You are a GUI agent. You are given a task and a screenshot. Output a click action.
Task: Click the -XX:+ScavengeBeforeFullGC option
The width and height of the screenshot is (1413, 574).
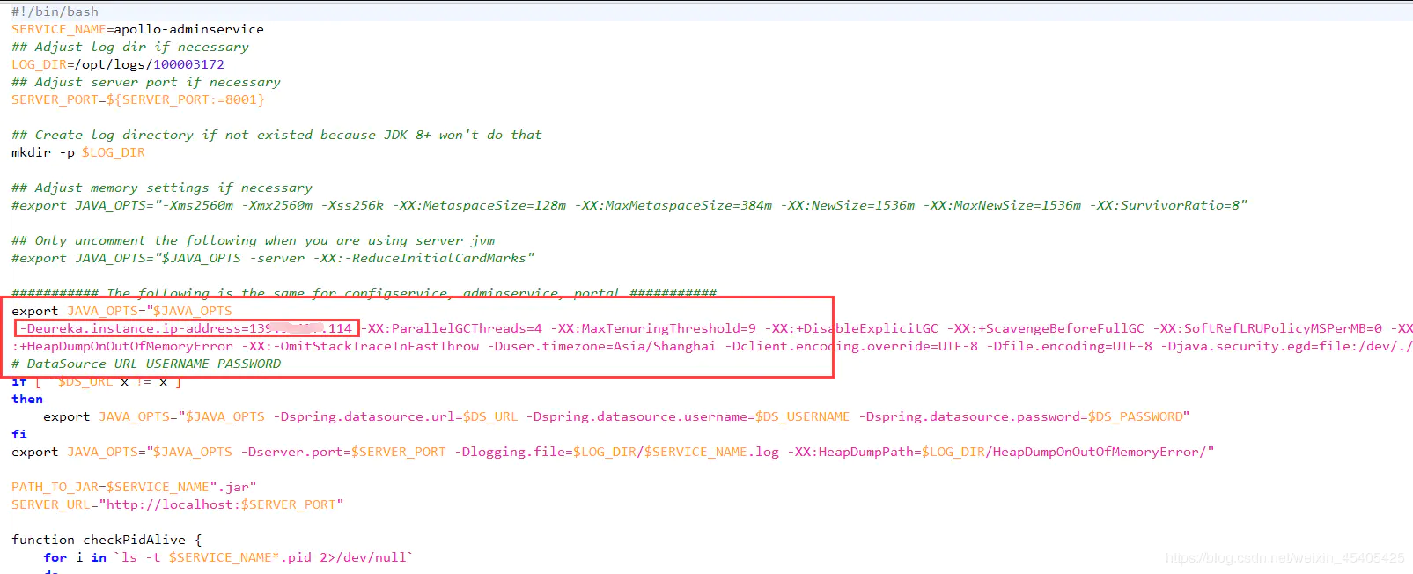tap(1046, 328)
